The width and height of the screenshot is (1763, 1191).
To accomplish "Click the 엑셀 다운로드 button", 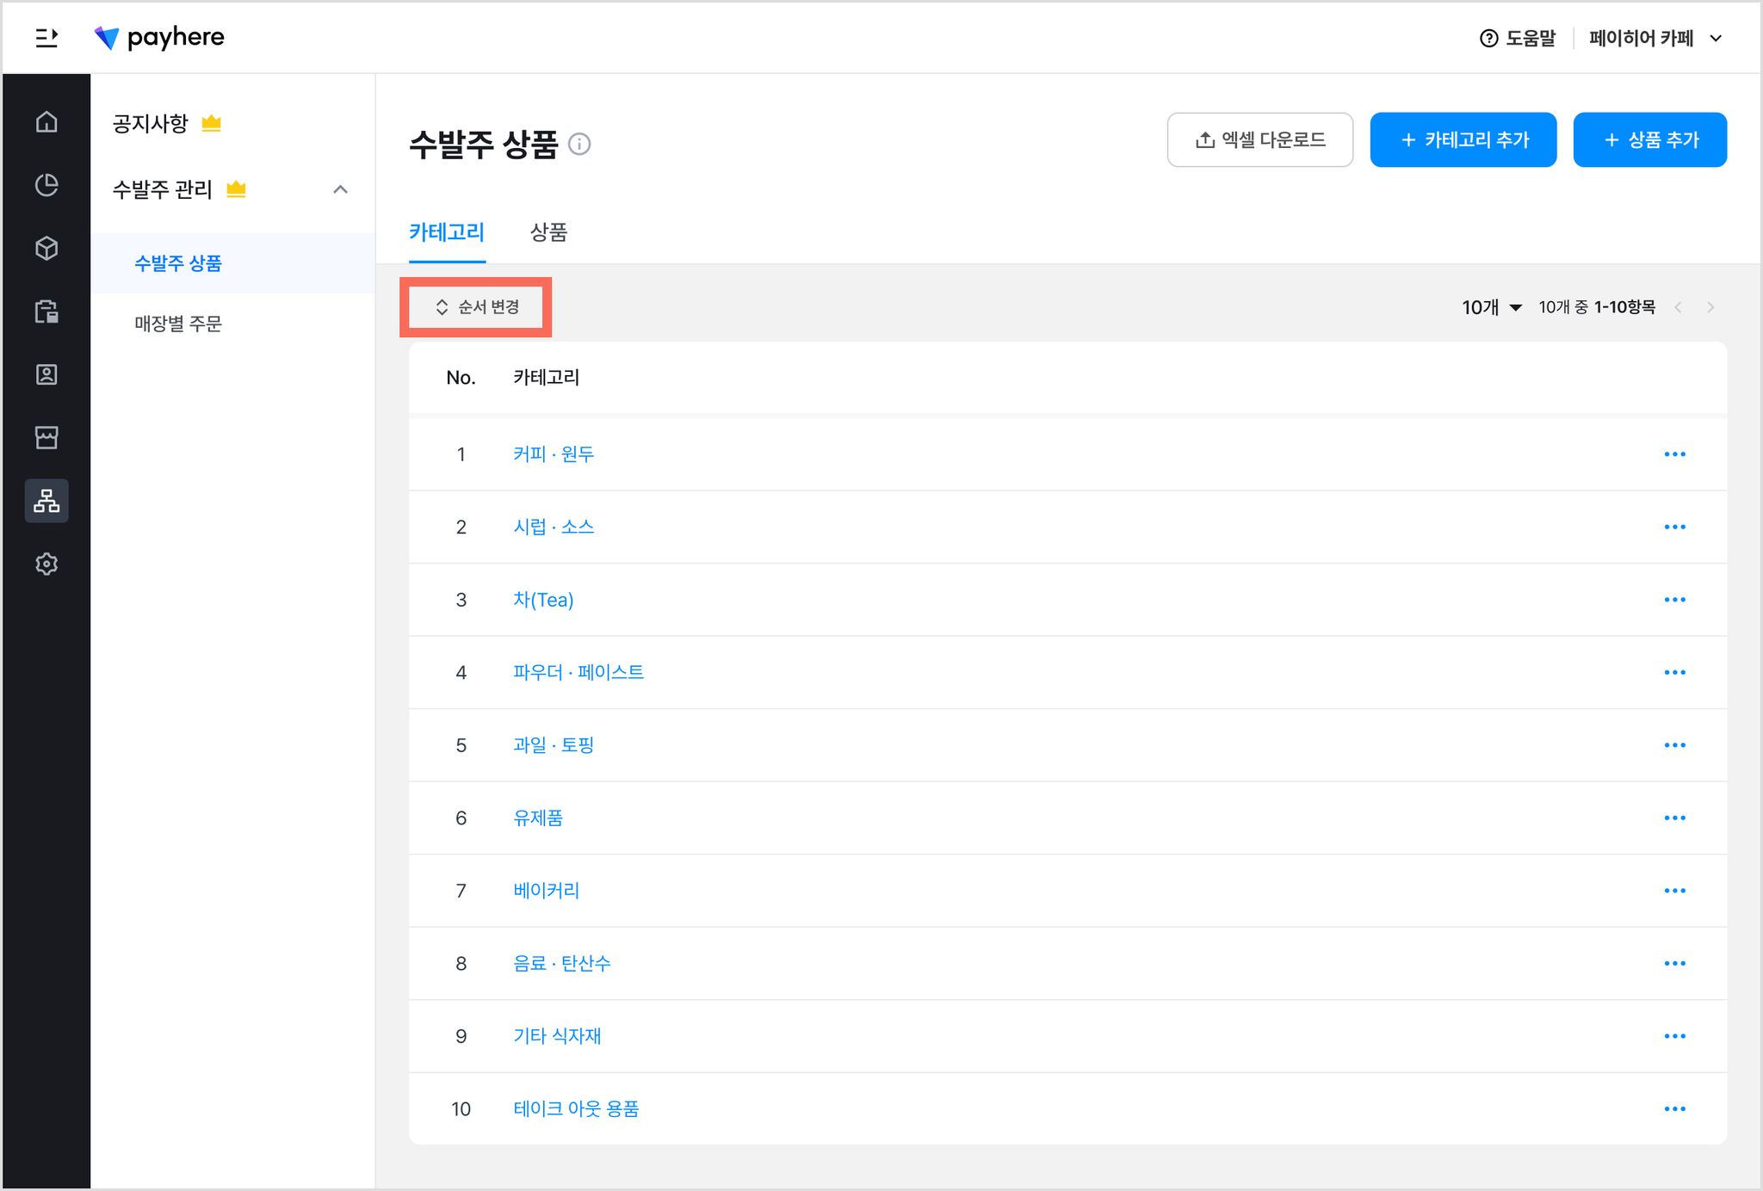I will point(1260,139).
